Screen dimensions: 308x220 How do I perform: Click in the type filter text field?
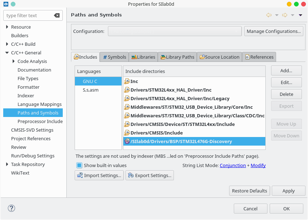click(x=29, y=15)
